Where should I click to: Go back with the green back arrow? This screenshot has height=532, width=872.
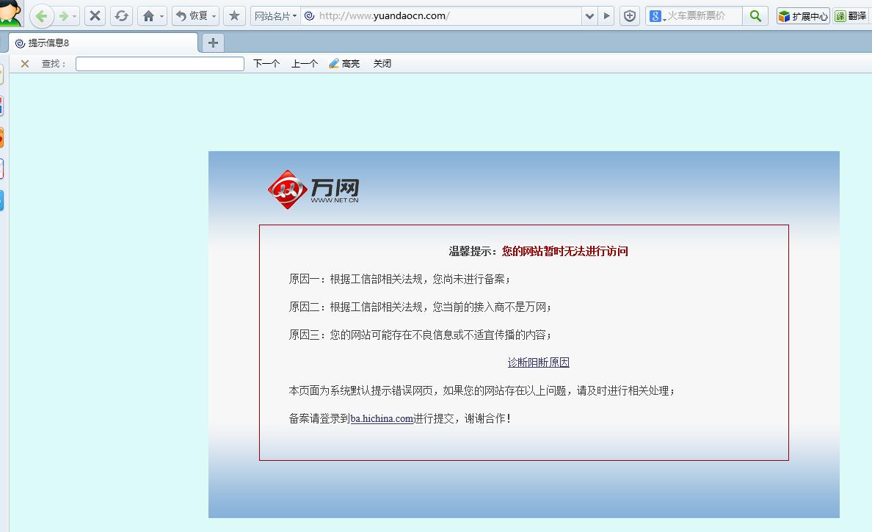41,16
